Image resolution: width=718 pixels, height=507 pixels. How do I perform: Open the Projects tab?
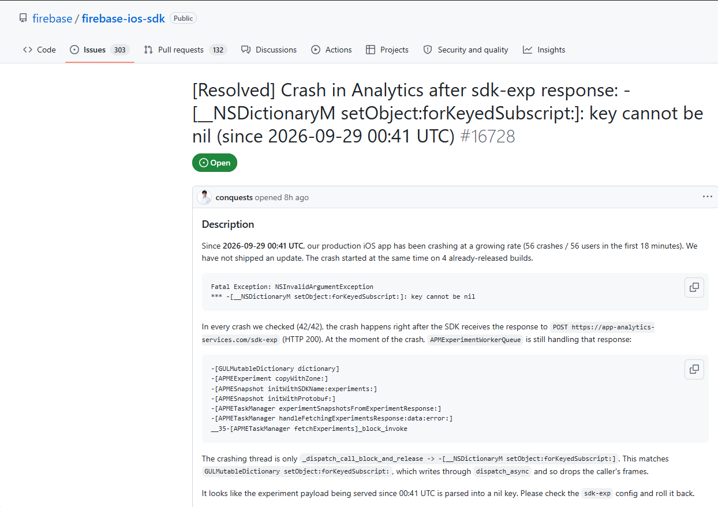click(x=387, y=50)
